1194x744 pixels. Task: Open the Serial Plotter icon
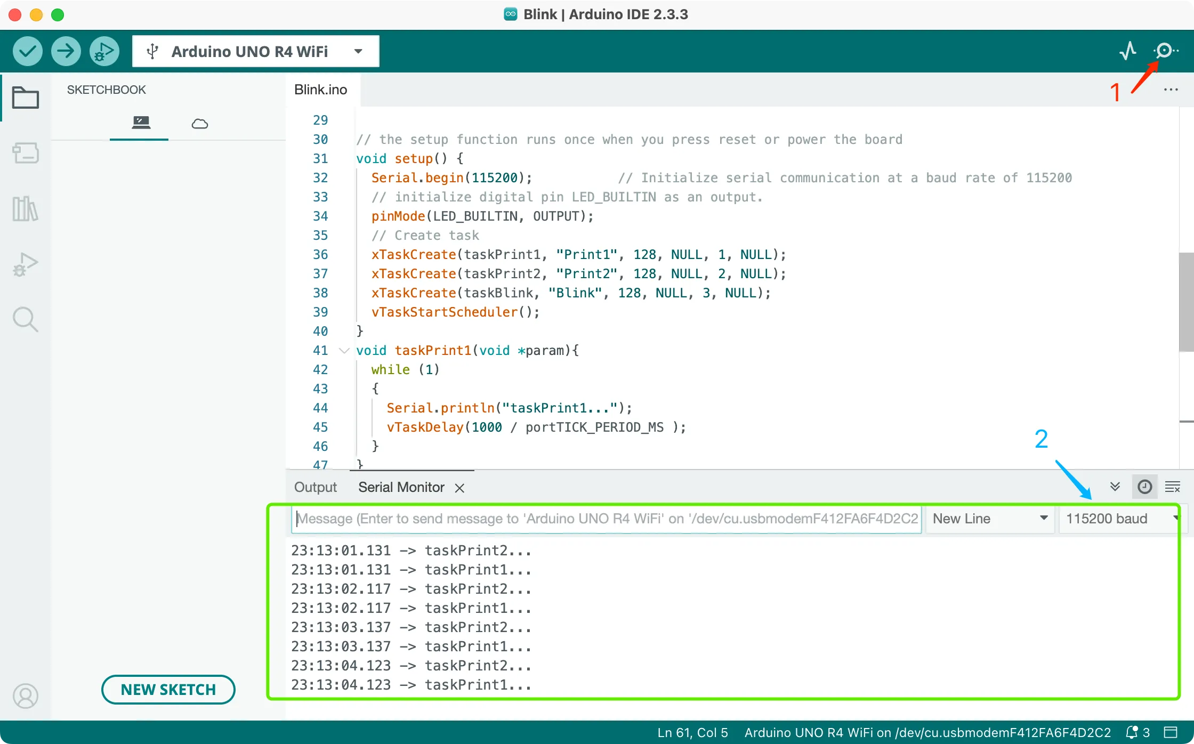pos(1128,51)
